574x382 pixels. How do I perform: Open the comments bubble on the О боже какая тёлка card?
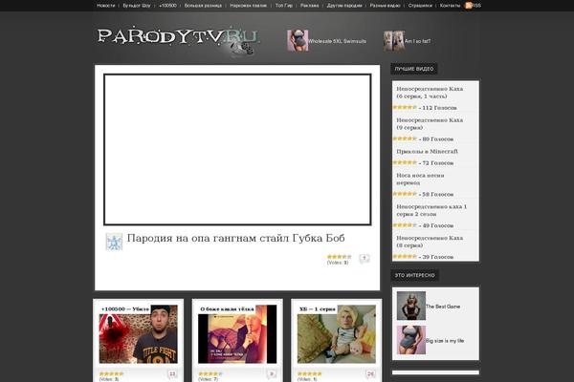click(272, 374)
